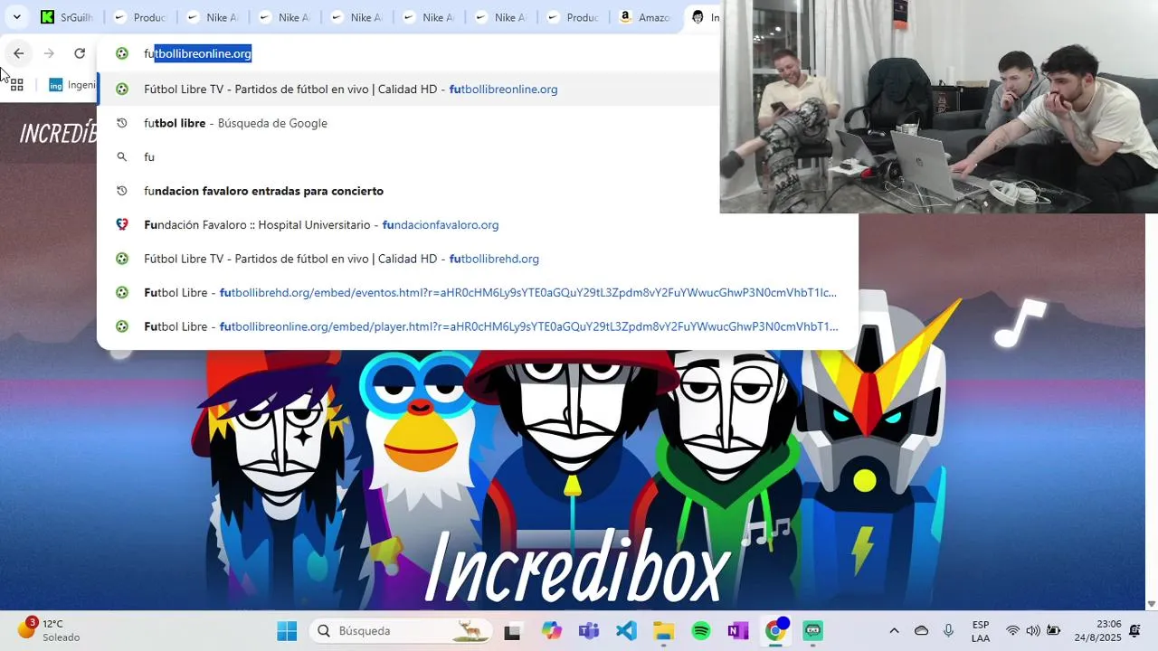Switch to the Amazon tab

point(643,17)
